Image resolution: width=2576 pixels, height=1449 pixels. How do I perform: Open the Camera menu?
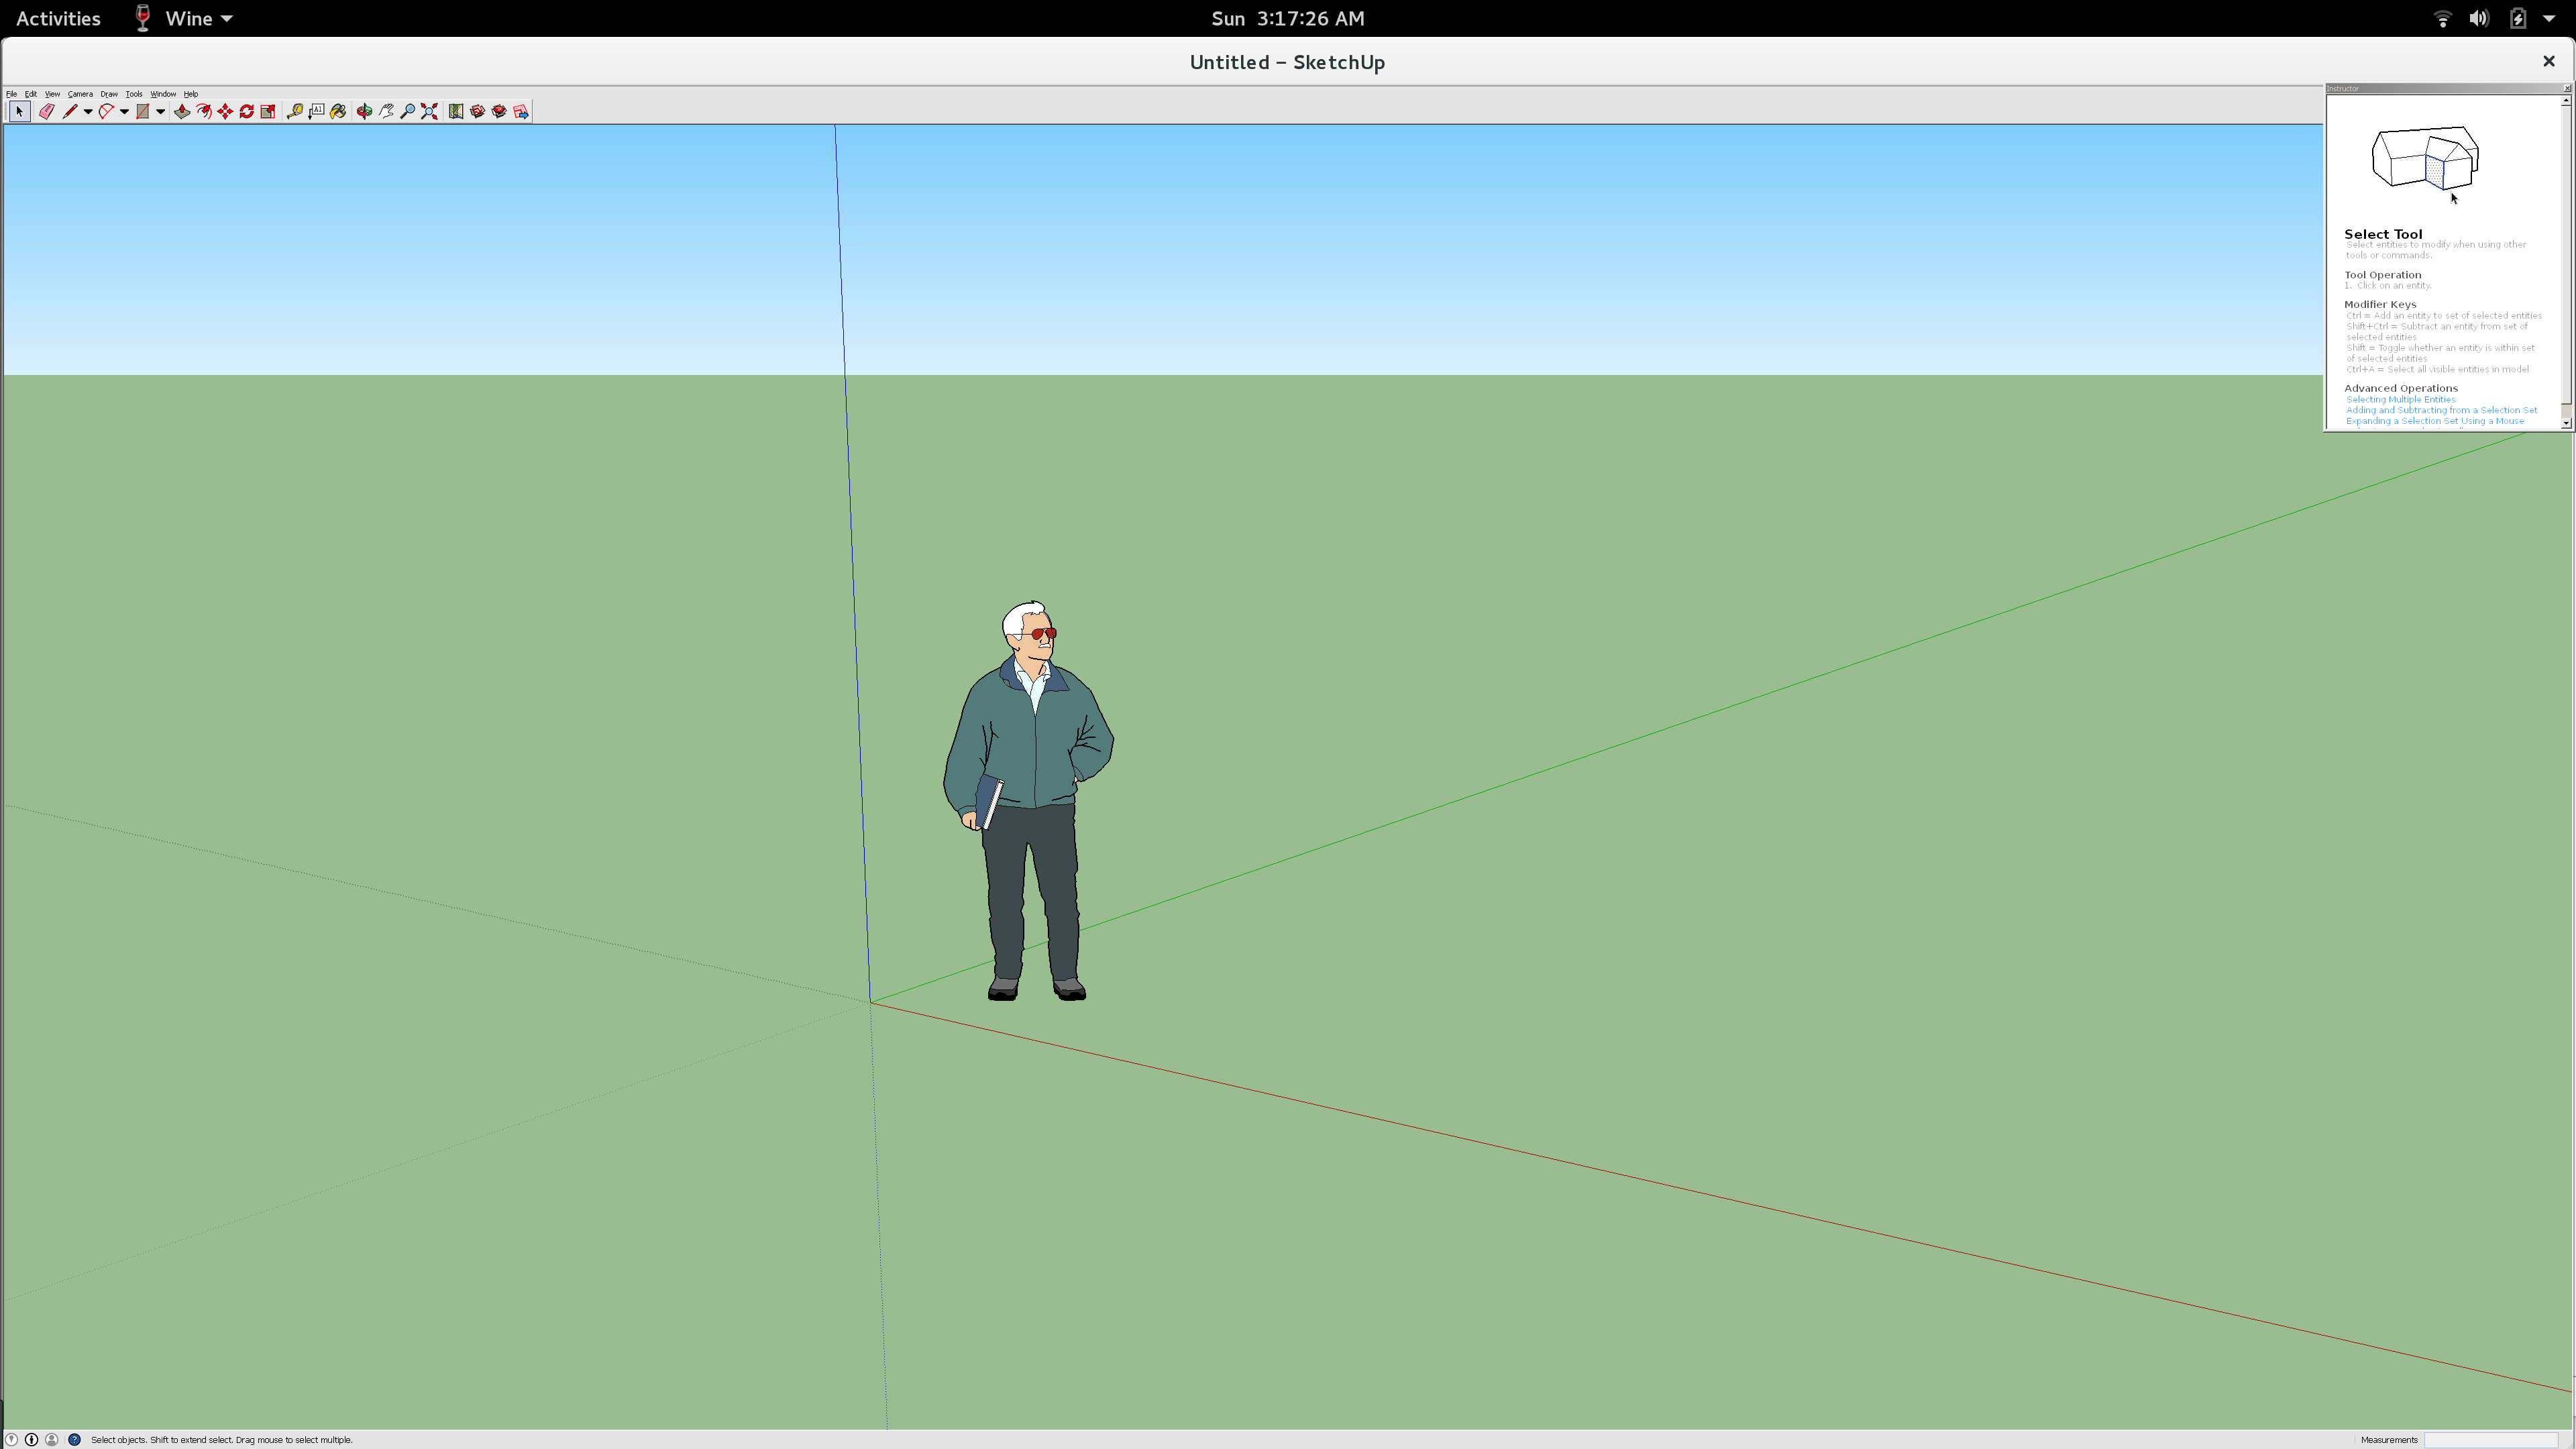point(80,94)
